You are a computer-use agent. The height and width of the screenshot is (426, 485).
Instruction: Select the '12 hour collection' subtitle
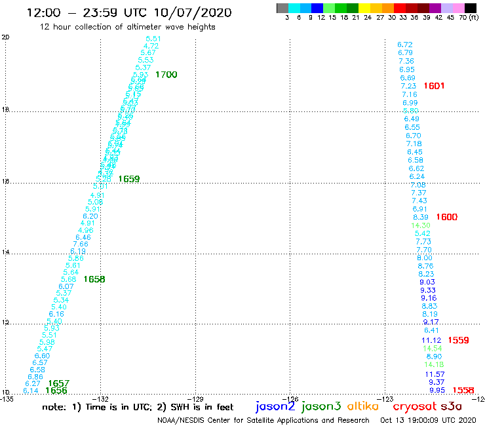click(127, 27)
